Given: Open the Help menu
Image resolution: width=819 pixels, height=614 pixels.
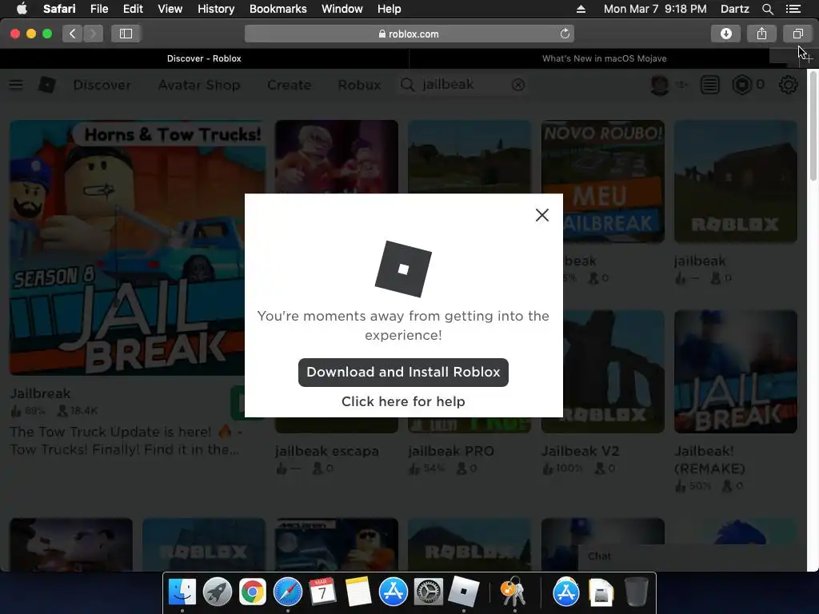Looking at the screenshot, I should [x=390, y=9].
